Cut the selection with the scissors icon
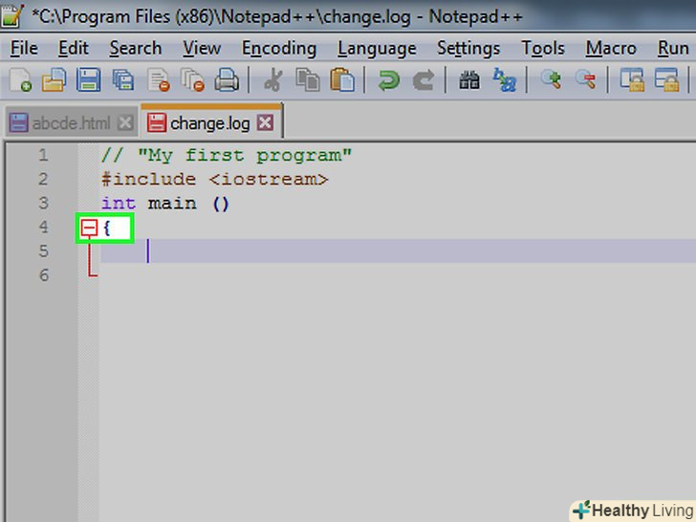The height and width of the screenshot is (522, 696). pos(273,80)
